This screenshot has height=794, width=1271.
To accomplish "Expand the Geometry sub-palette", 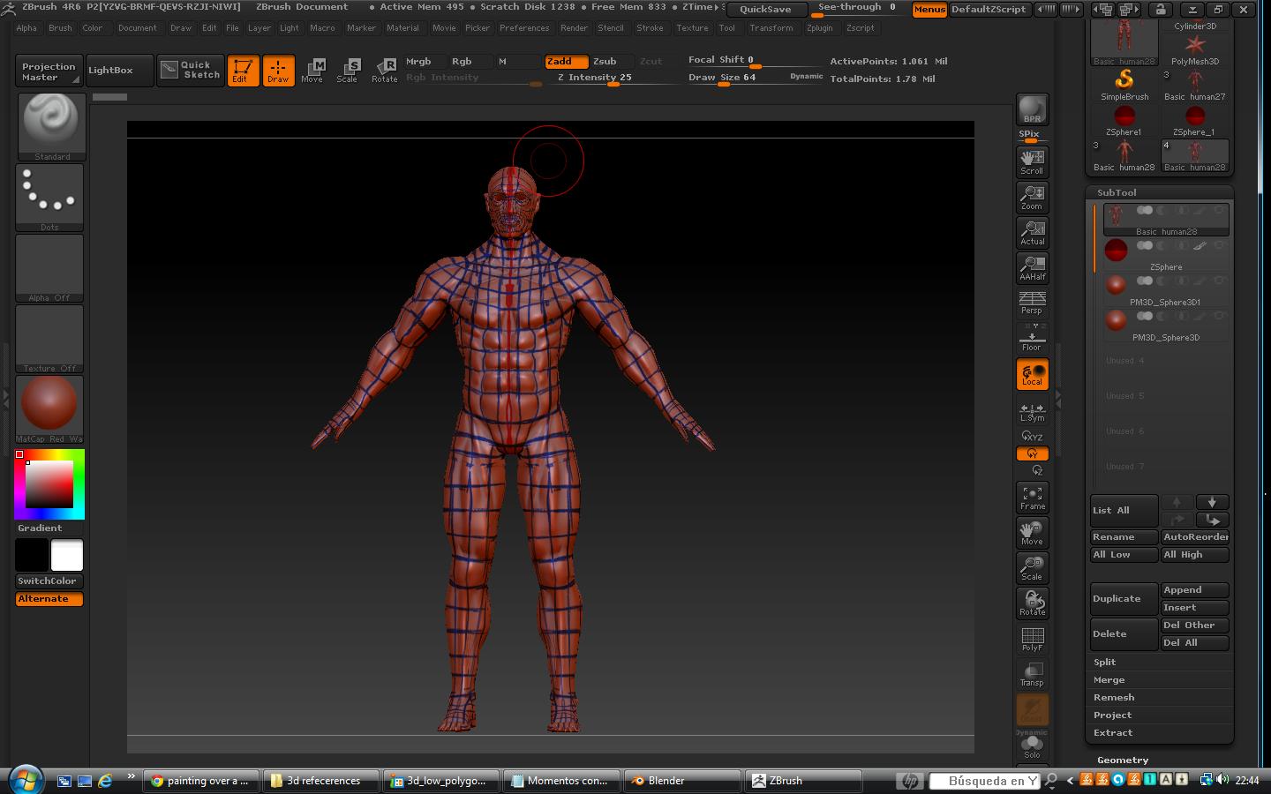I will click(x=1123, y=760).
